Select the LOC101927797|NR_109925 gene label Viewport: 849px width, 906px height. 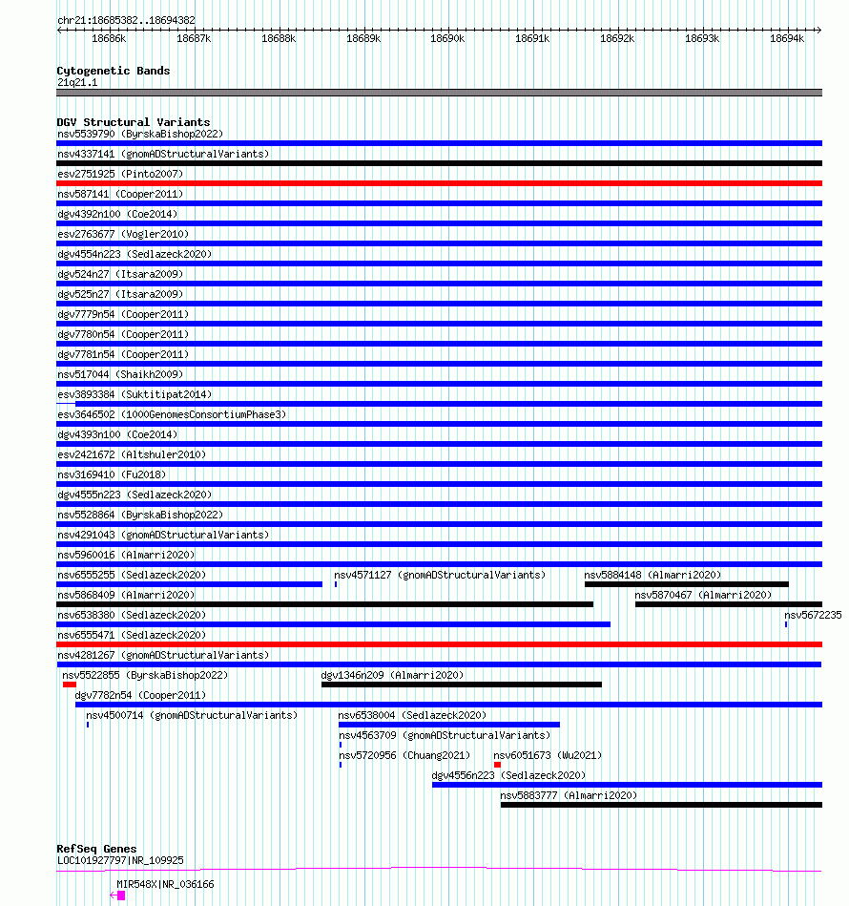coord(120,860)
